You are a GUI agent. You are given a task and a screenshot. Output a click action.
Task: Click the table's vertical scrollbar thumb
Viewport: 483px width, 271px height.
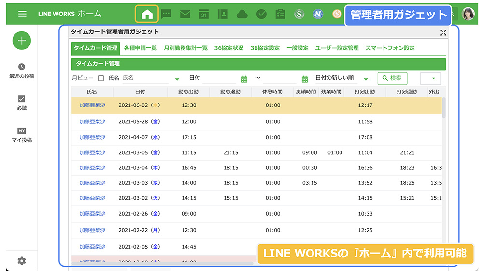click(x=444, y=107)
